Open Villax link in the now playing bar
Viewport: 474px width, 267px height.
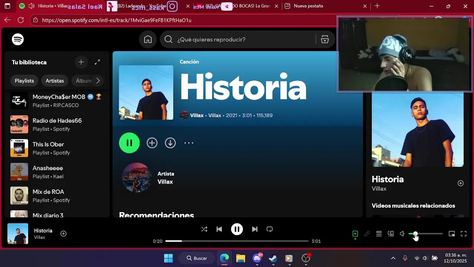(x=40, y=237)
